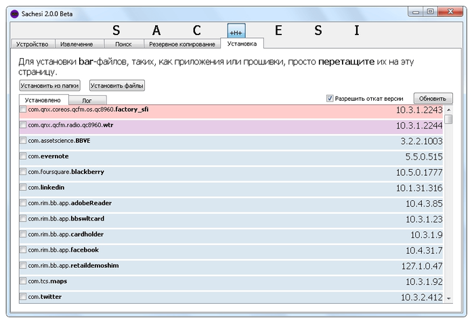Check the com.twitter checkbox
Viewport: 474px width, 322px height.
point(23,296)
